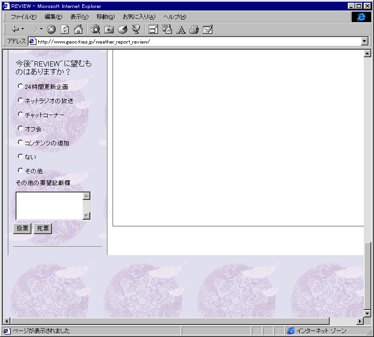Click the URL in the address field

point(94,42)
